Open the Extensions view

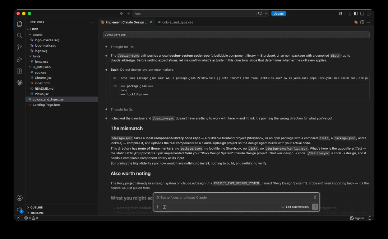pos(19,71)
